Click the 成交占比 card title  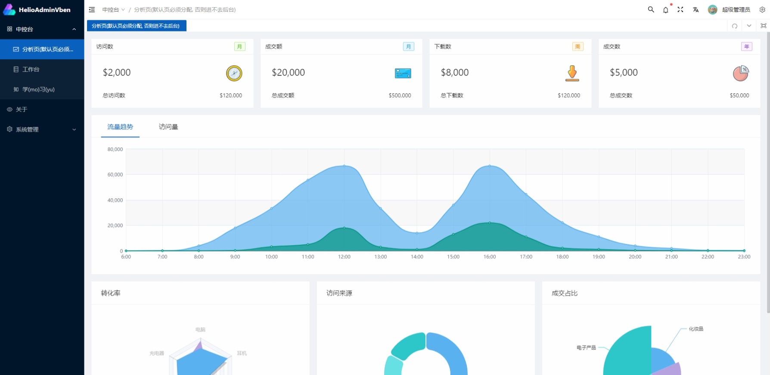click(x=565, y=293)
